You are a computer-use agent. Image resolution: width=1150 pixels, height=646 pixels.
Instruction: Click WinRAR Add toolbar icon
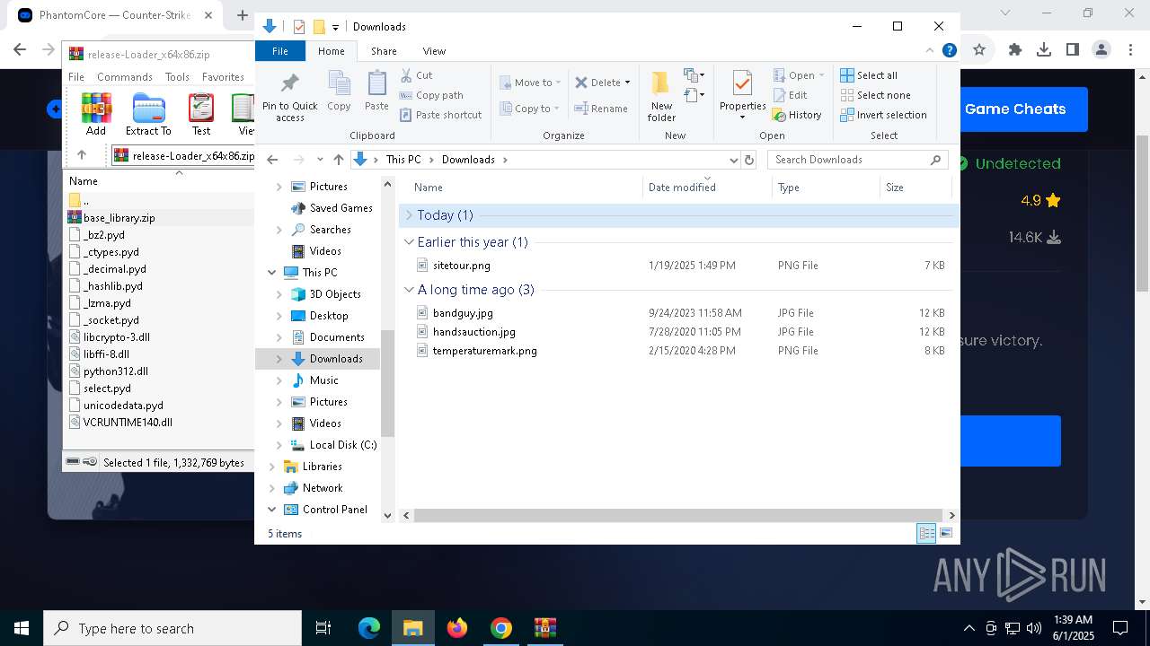(x=96, y=115)
